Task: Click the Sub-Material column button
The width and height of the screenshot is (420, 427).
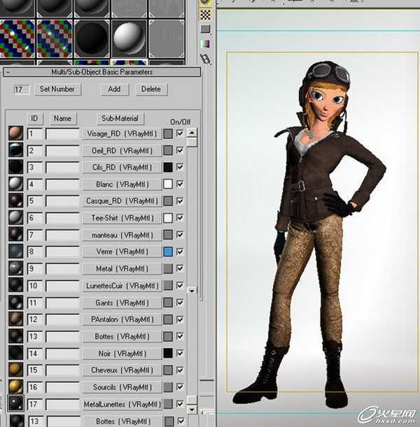Action: 120,119
